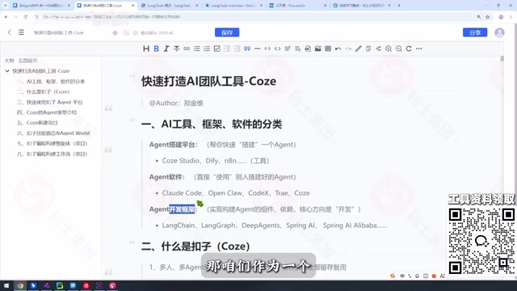Switch to the ProcessOn browser tab

[297, 6]
